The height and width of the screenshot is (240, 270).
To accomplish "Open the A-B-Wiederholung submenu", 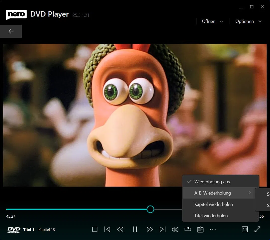I will [219, 193].
